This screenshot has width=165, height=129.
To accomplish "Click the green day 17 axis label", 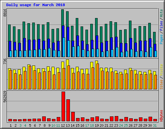I will coord(87,125).
